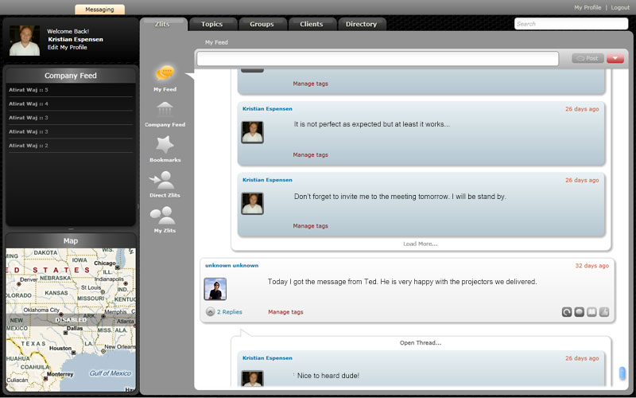This screenshot has height=398, width=636.
Task: Click the bookmark book icon on Ted post
Action: pos(591,312)
